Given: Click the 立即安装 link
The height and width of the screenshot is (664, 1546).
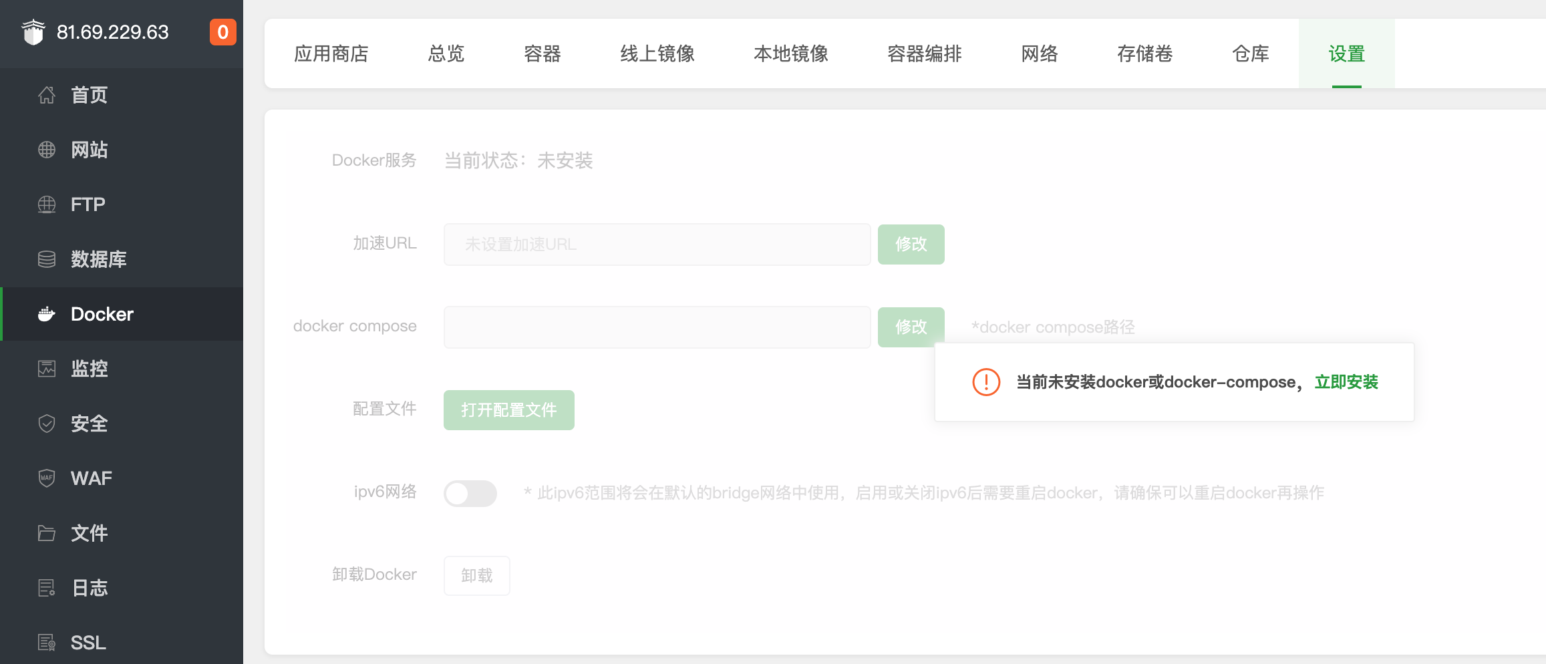Looking at the screenshot, I should (x=1346, y=382).
